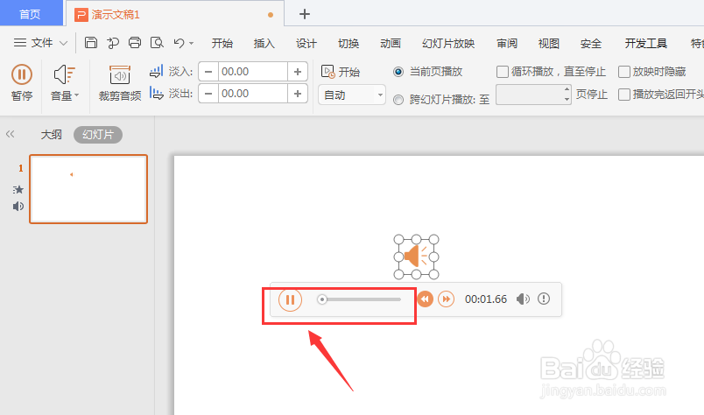Click the 00:01.66 playback time

click(486, 299)
